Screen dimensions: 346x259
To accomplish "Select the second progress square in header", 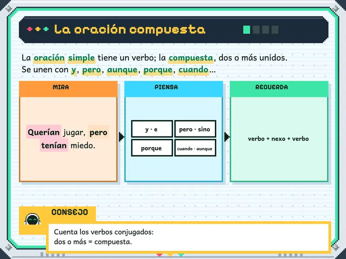I will click(x=256, y=29).
